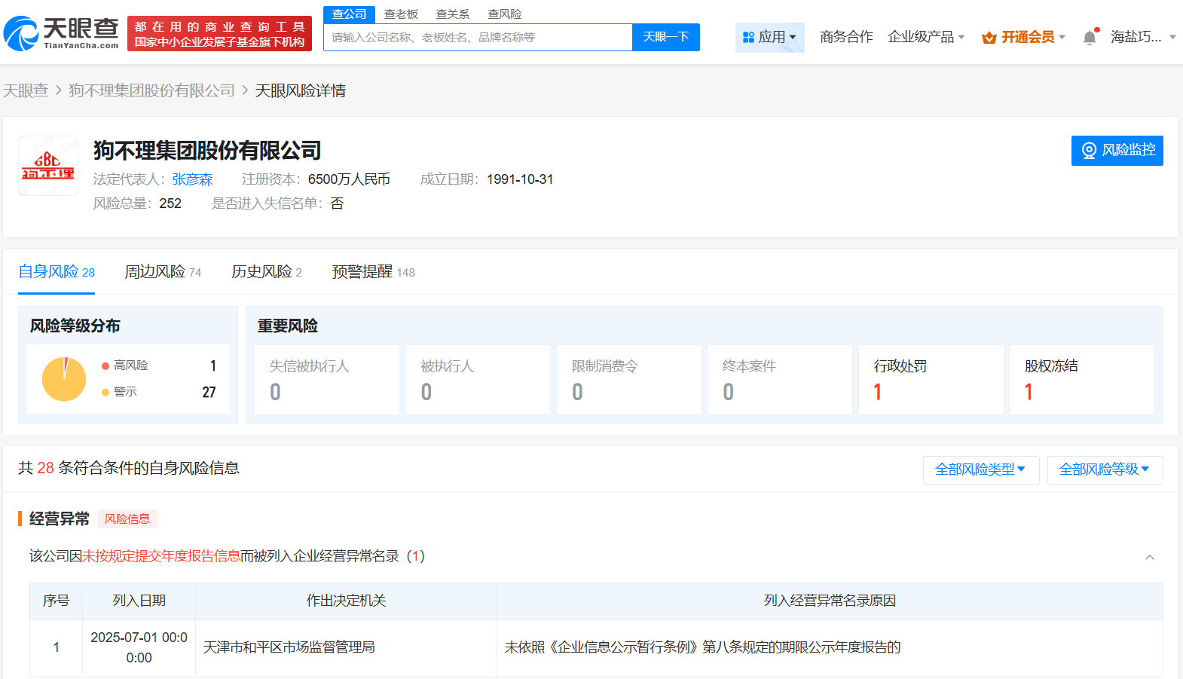Screen dimensions: 1183x679
Task: Switch to the 查公司 search tab
Action: (x=349, y=14)
